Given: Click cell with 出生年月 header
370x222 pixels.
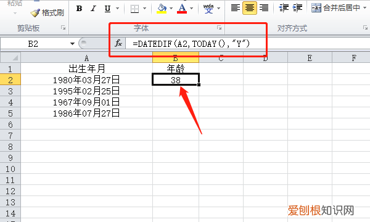Looking at the screenshot, I should pyautogui.click(x=86, y=68).
